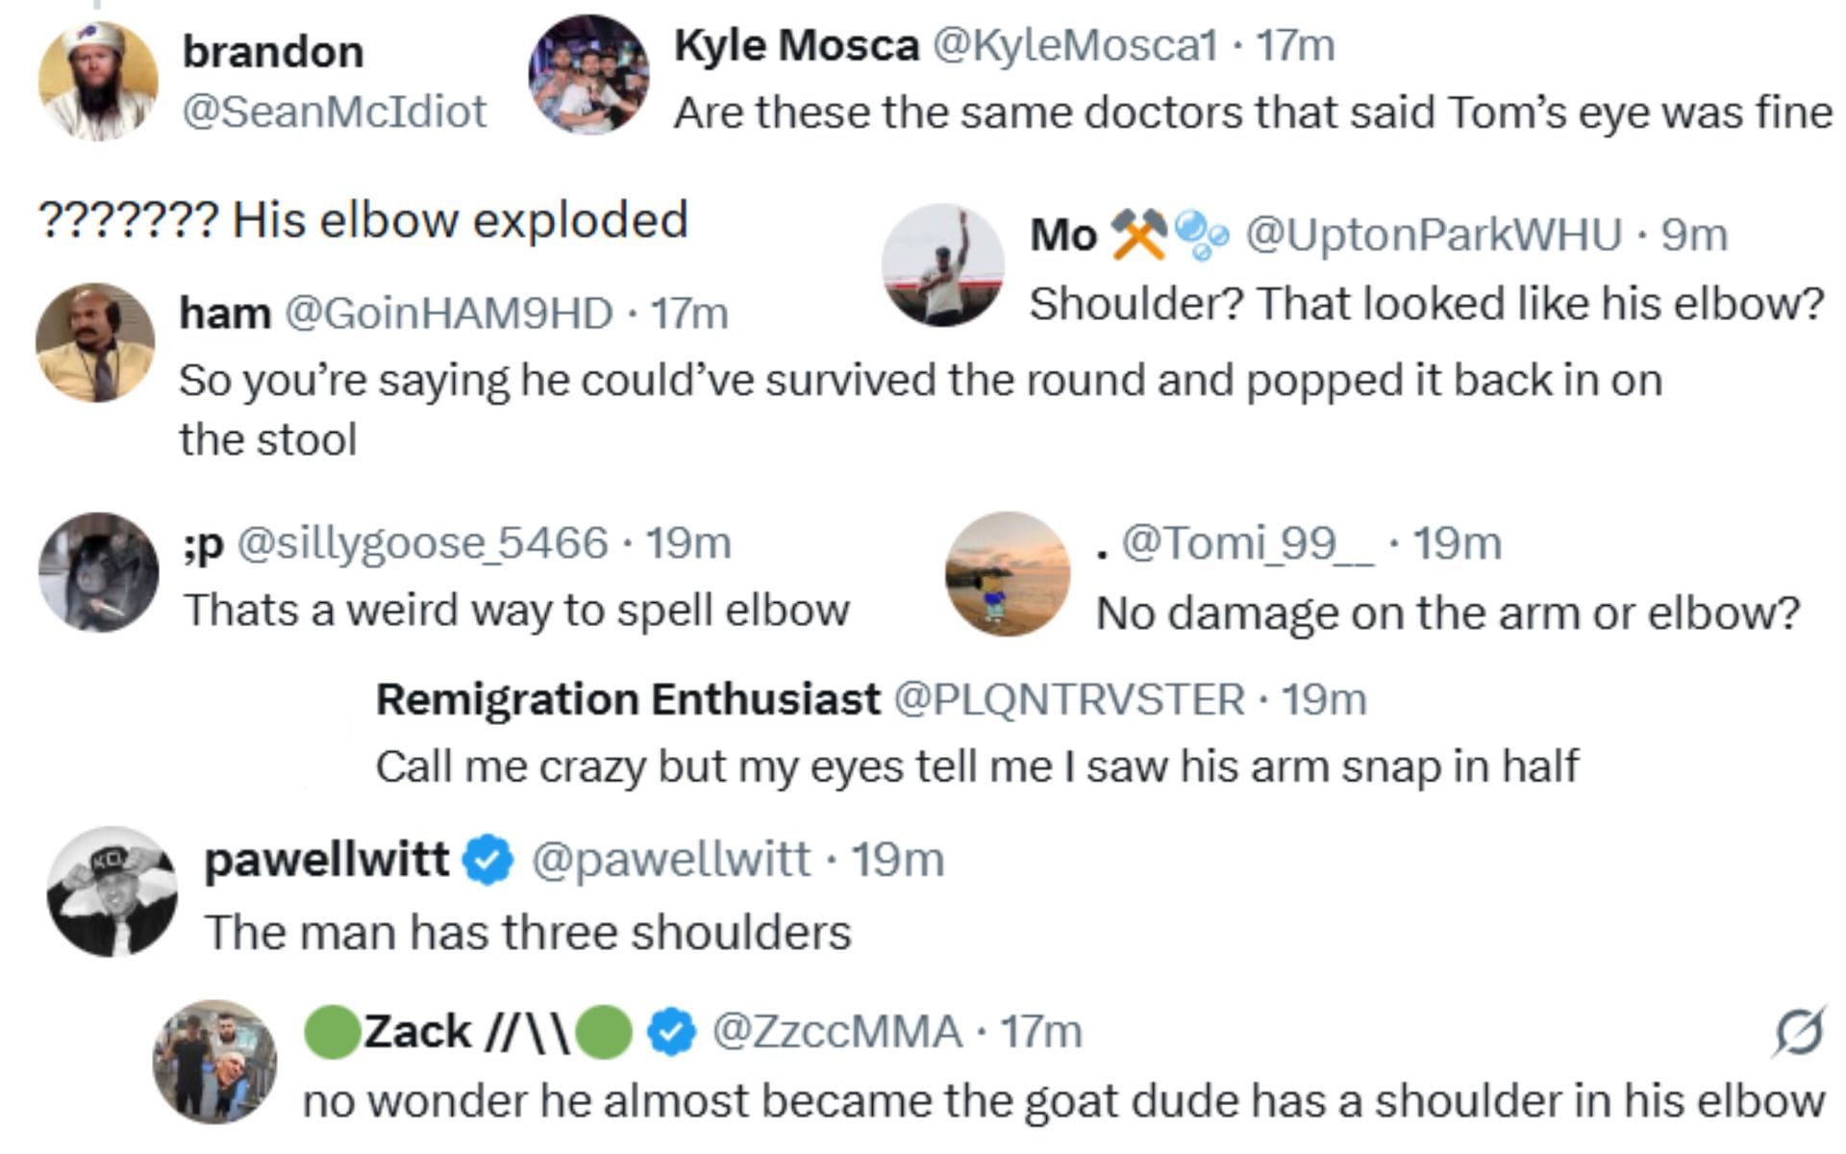
Task: Click sillygoose_5466's avatar image
Action: click(x=99, y=572)
